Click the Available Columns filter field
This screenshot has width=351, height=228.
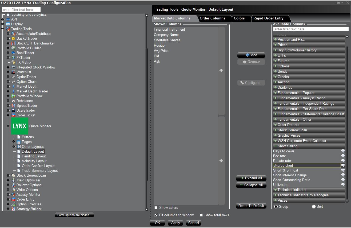(x=311, y=29)
